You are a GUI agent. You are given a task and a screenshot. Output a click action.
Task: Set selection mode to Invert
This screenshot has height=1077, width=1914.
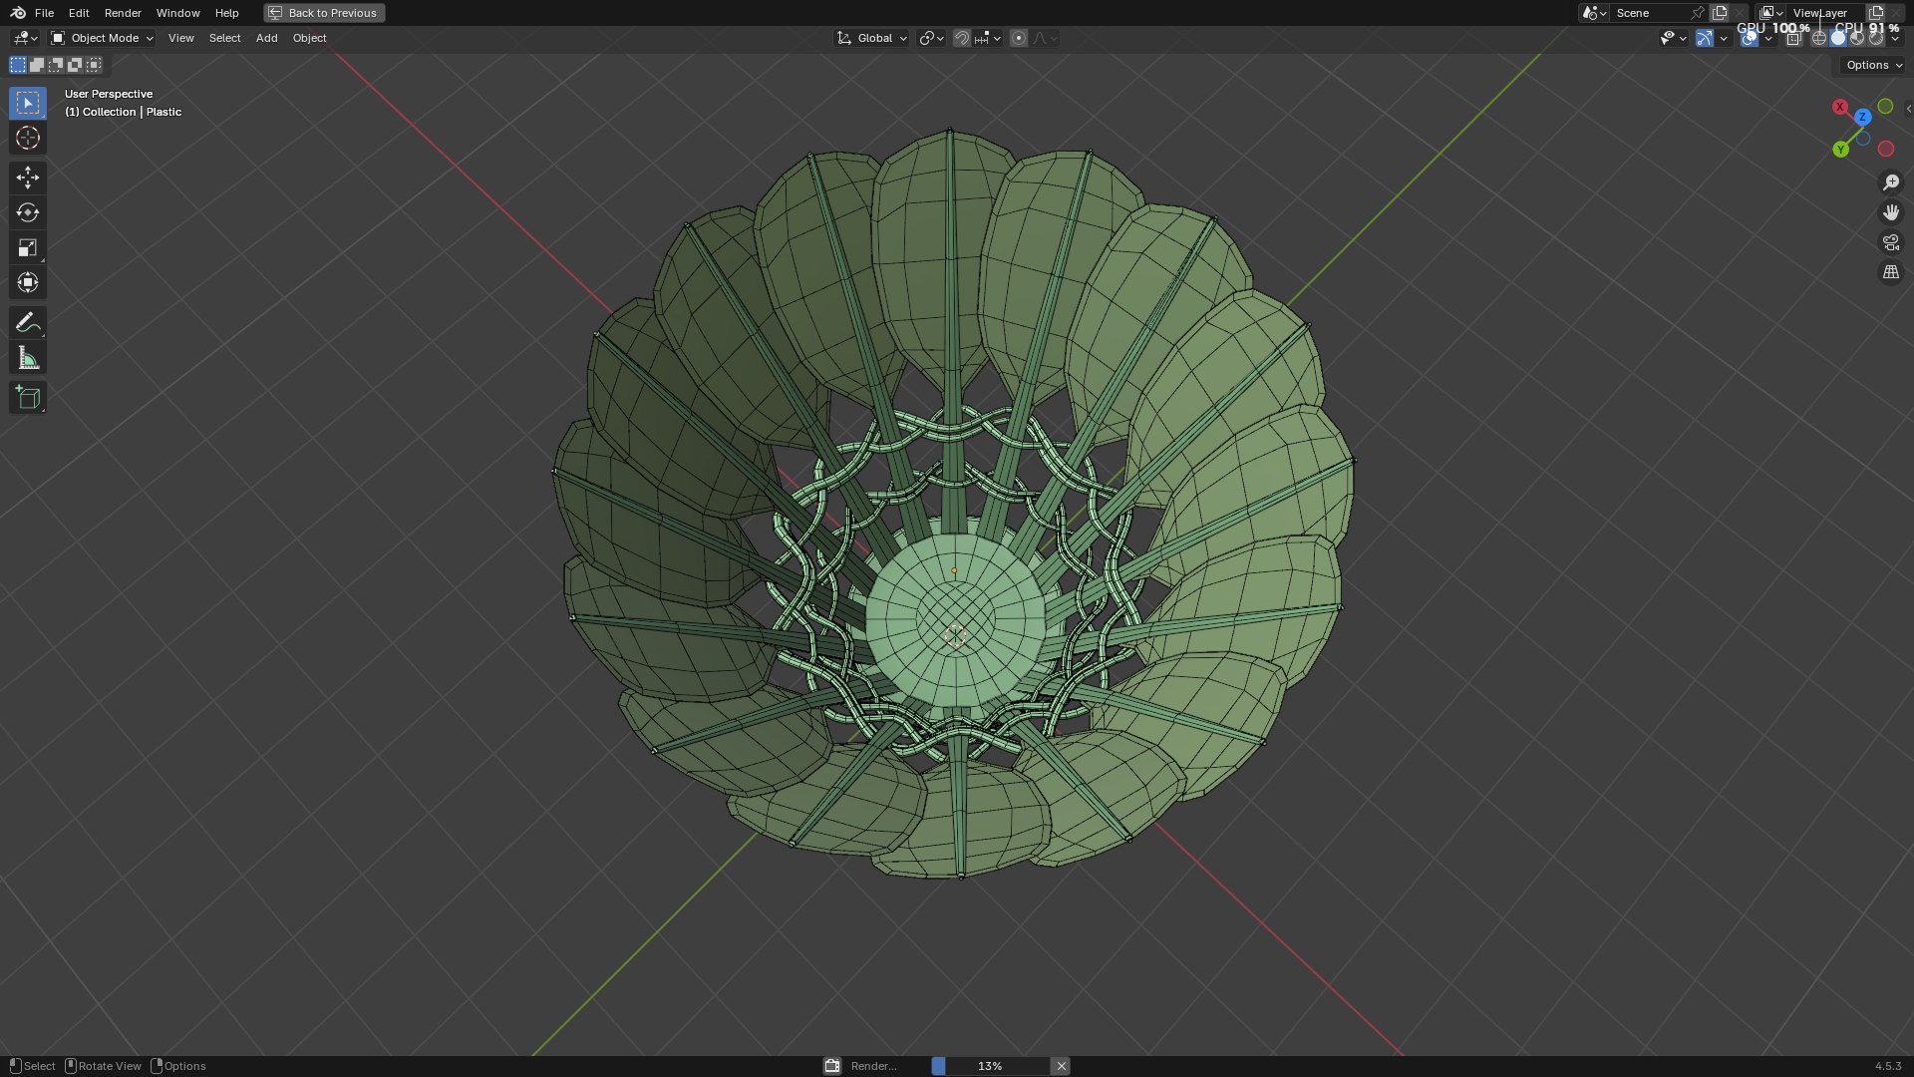75,65
